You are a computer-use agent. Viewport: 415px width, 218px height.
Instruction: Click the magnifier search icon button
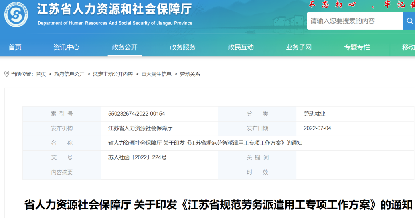409,21
